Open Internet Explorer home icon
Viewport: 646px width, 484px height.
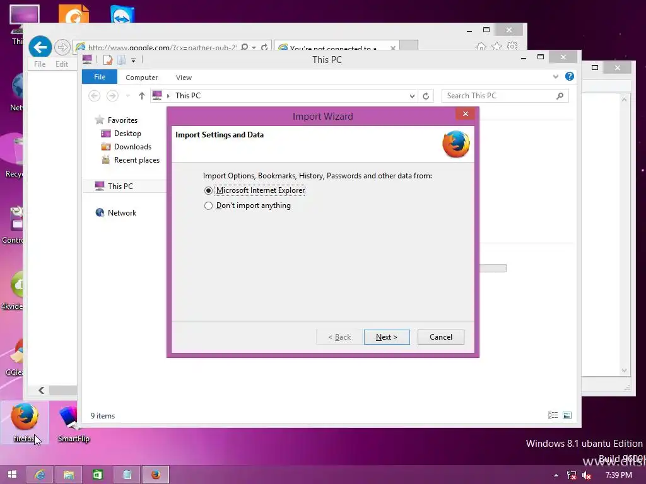click(x=481, y=46)
